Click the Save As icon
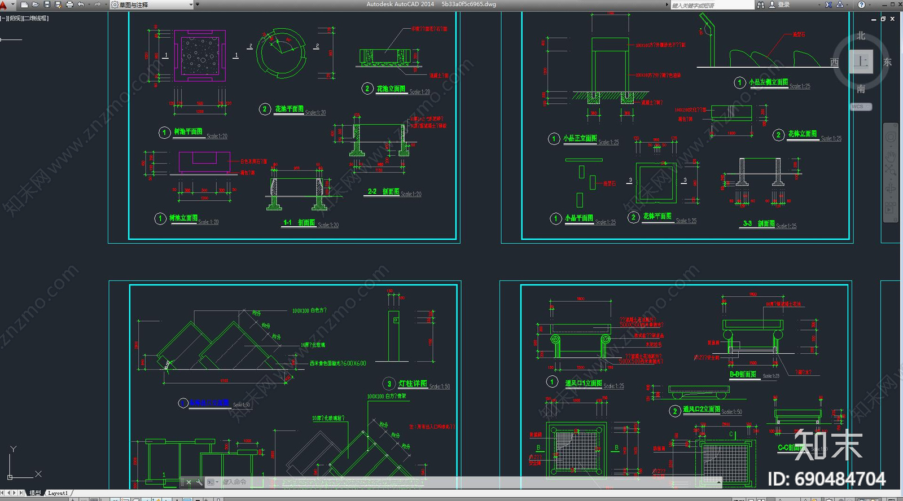Screen dimensions: 903x501 58,5
